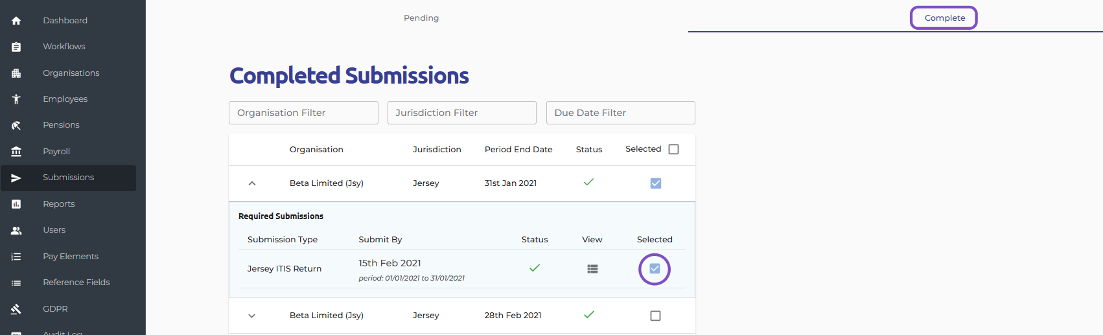Click the Organisations building icon

point(16,73)
